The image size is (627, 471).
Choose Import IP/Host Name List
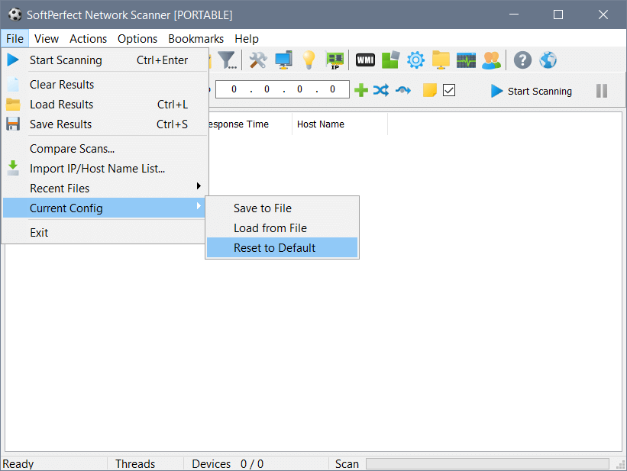pyautogui.click(x=105, y=169)
